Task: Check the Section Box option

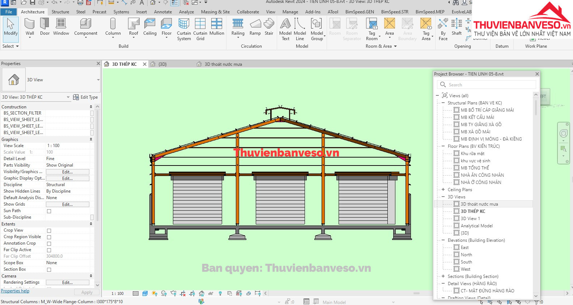Action: [49, 270]
